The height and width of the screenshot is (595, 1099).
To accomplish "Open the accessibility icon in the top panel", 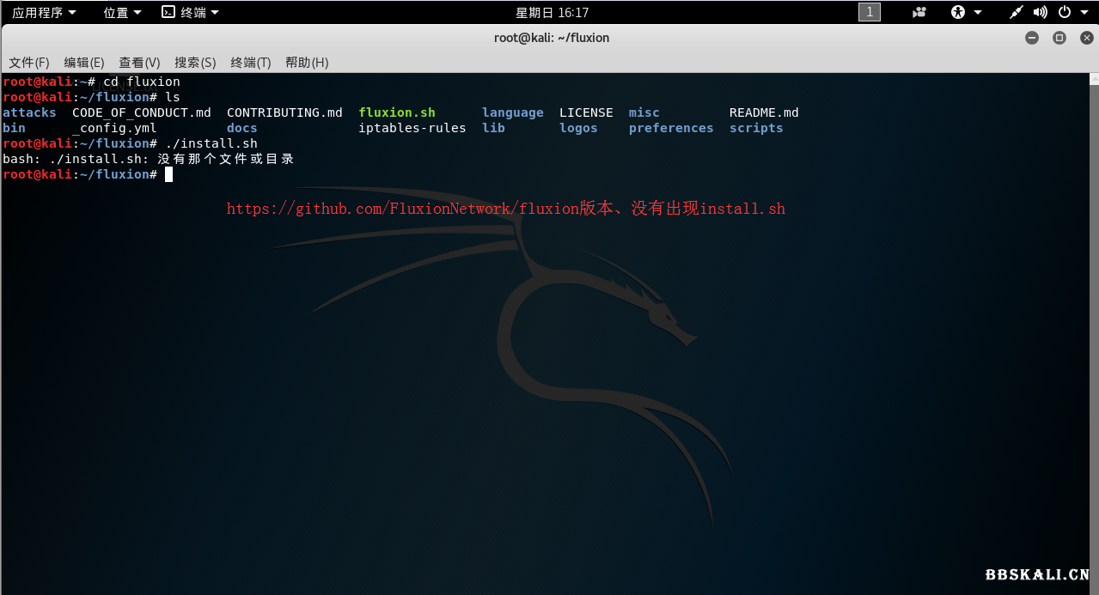I will [x=956, y=12].
